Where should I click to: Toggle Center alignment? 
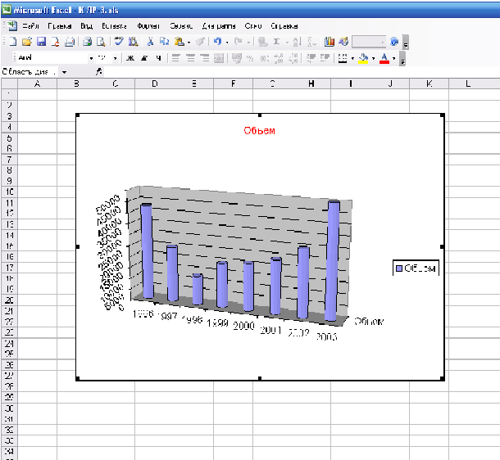coord(190,58)
